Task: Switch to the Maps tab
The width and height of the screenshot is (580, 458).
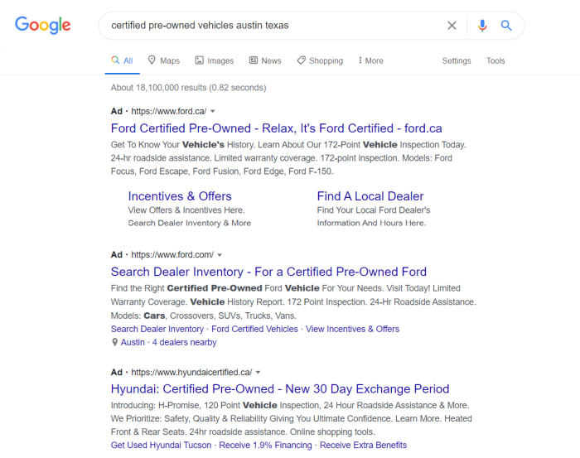Action: tap(164, 60)
